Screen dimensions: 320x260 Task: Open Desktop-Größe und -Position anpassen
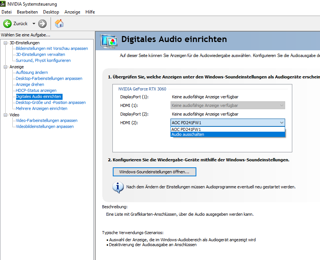[x=51, y=102]
